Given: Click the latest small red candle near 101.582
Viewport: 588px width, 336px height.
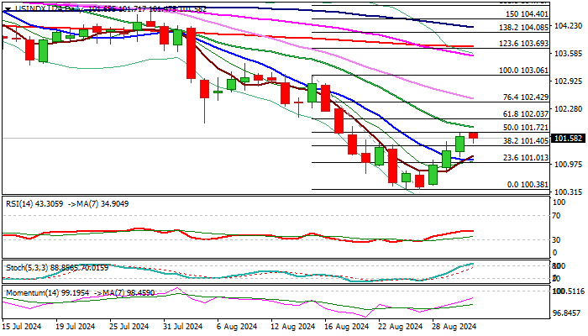Looking at the screenshot, I should point(474,136).
